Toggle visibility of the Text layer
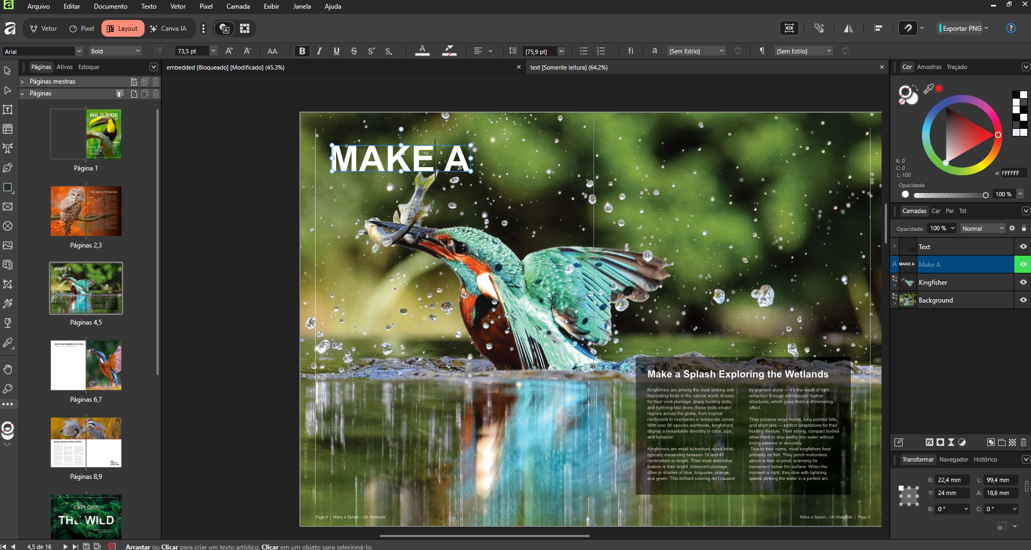 tap(1023, 247)
